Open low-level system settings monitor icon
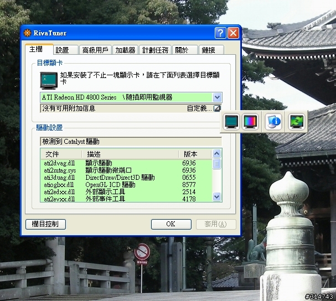Screen dimensions: 336x301 (x=231, y=122)
